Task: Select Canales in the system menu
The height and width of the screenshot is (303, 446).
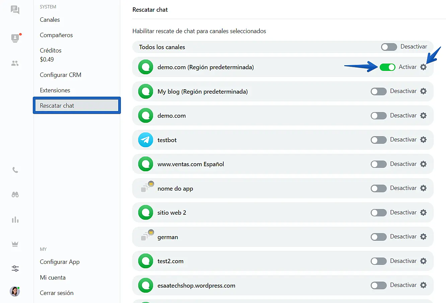Action: point(50,20)
